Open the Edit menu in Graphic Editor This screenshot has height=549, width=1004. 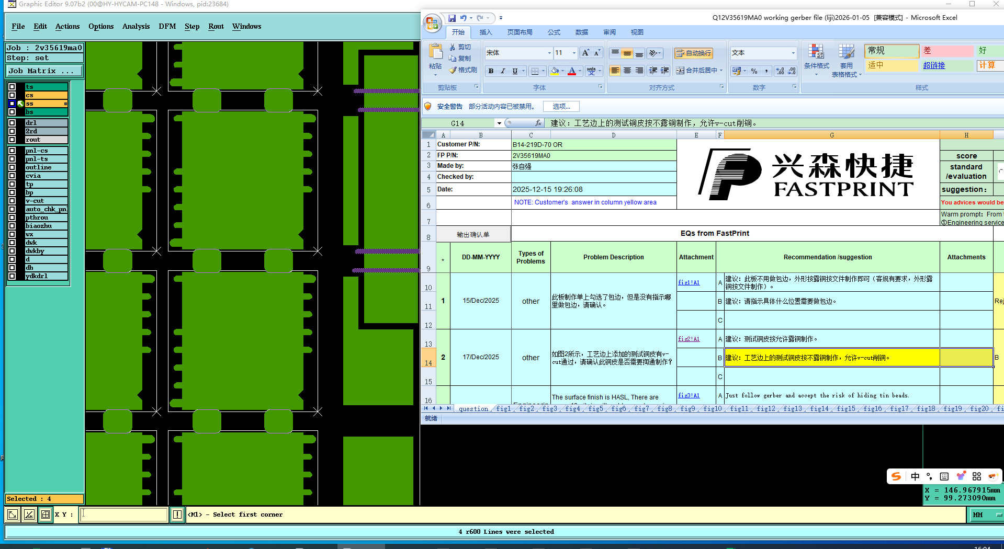point(40,27)
